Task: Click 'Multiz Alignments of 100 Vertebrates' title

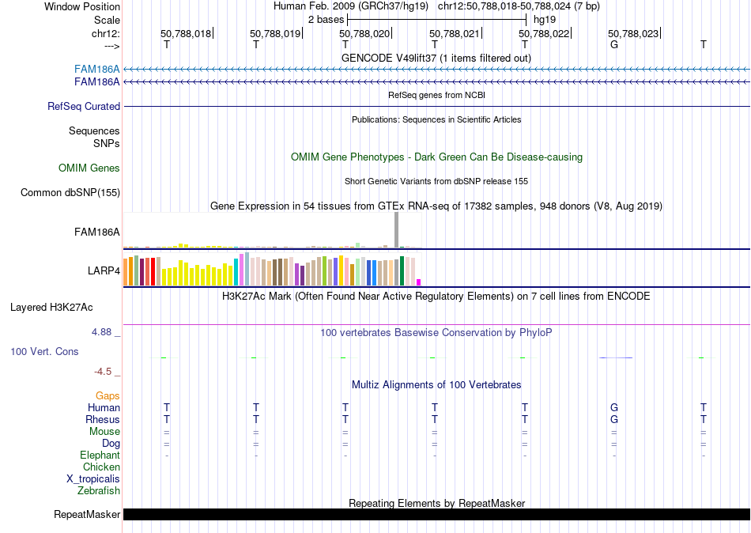Action: coord(436,385)
